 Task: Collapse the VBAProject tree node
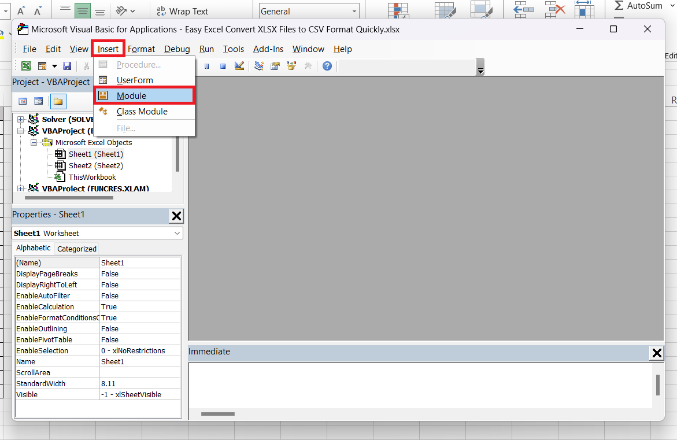pyautogui.click(x=20, y=131)
